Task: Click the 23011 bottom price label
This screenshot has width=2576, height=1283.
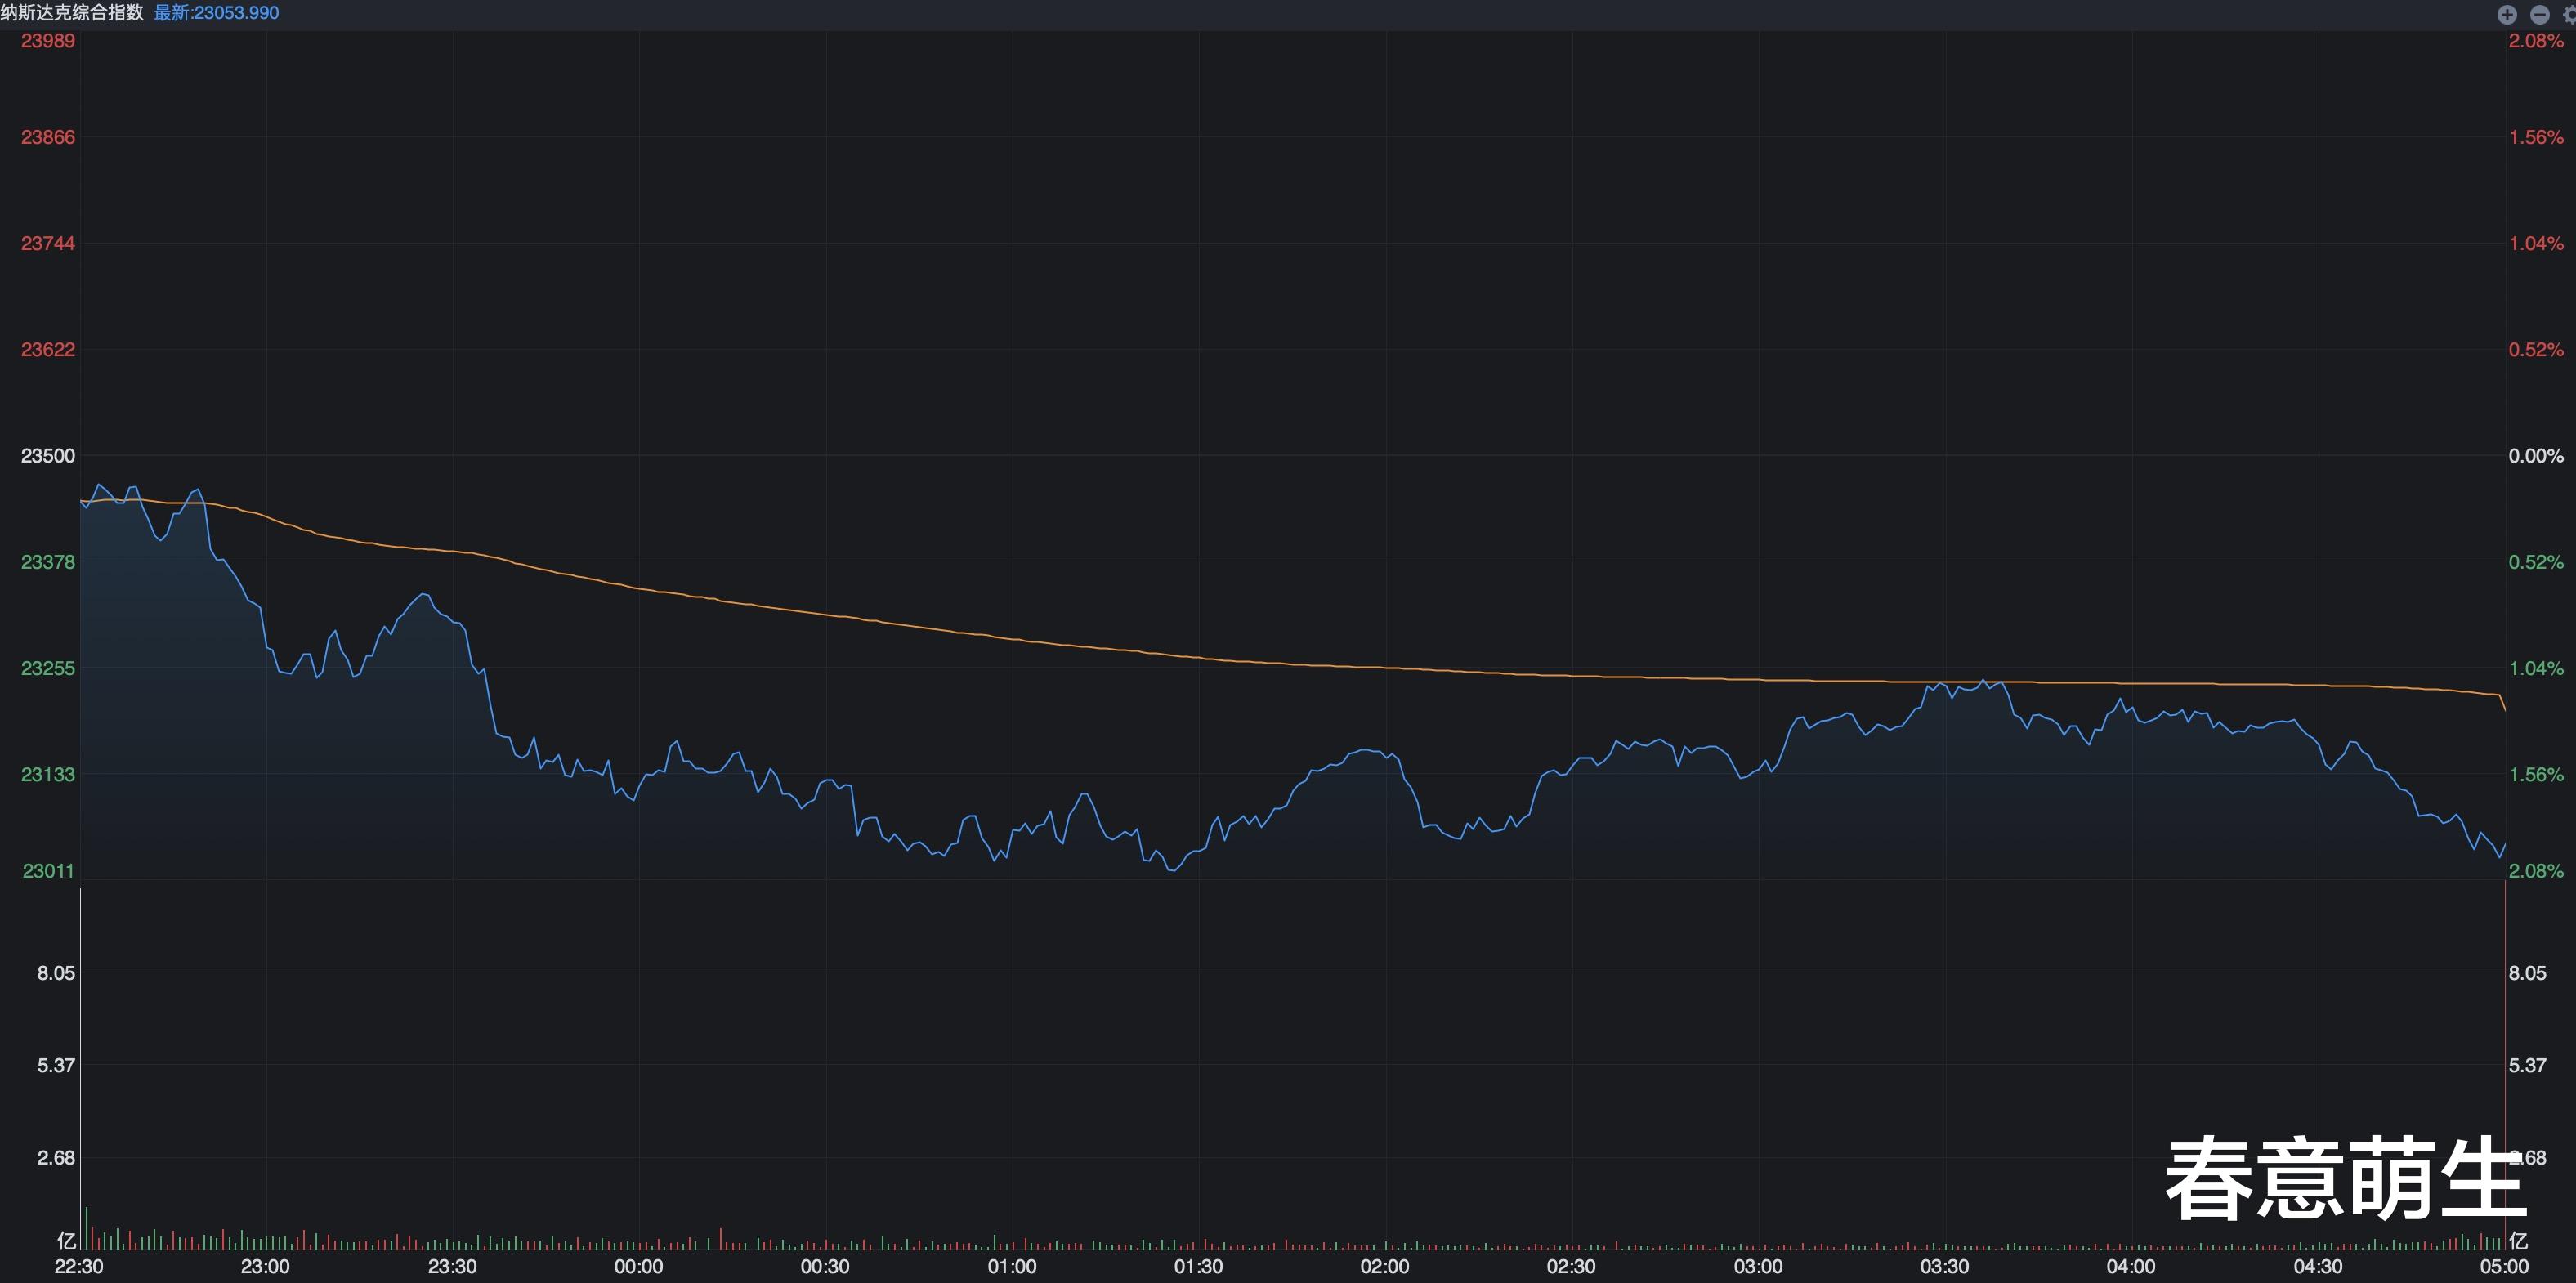Action: (48, 871)
